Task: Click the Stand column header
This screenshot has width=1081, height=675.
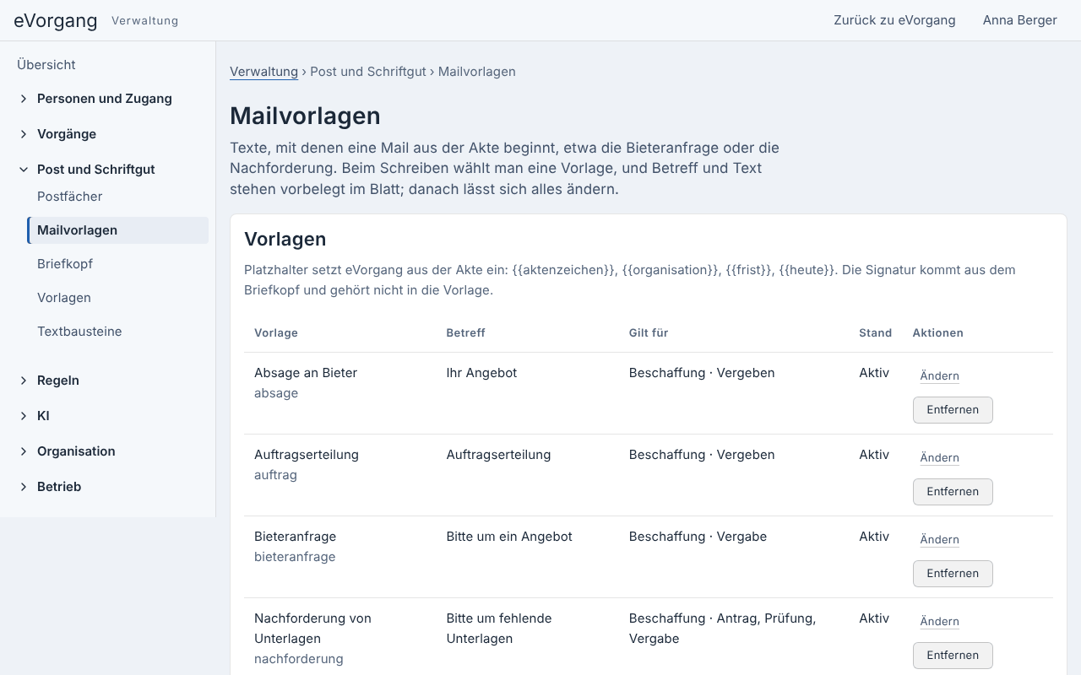Action: pyautogui.click(x=876, y=332)
